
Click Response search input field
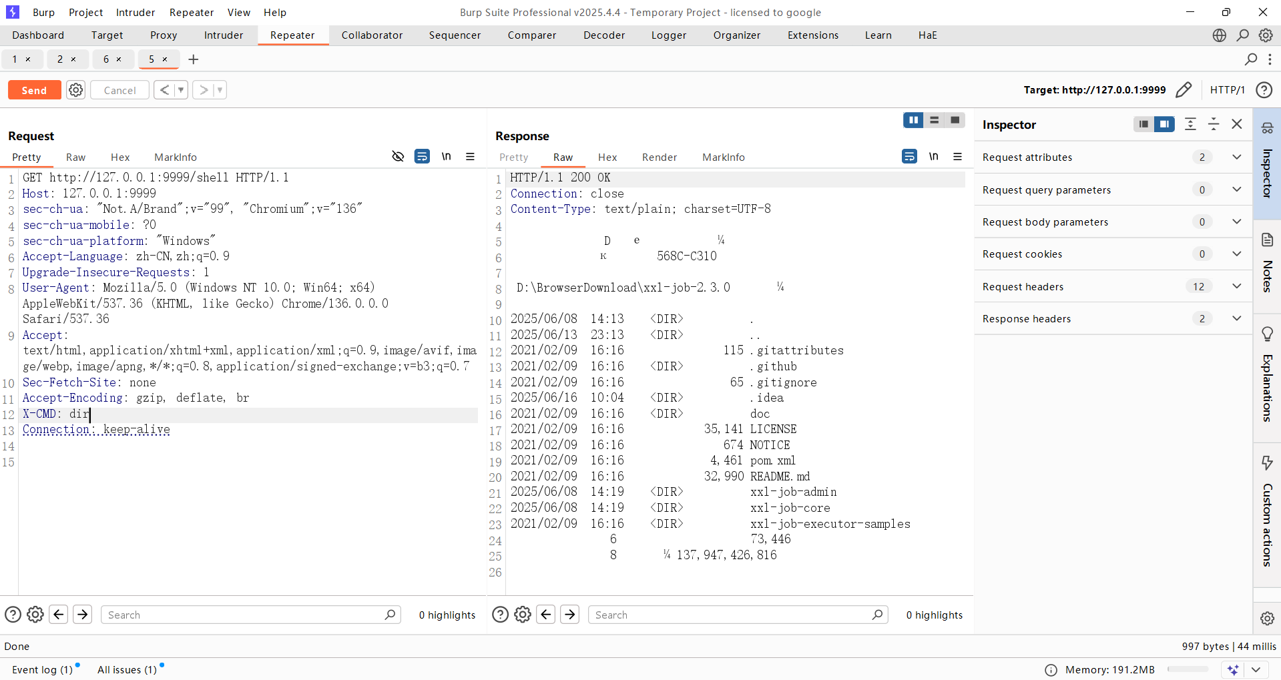738,615
